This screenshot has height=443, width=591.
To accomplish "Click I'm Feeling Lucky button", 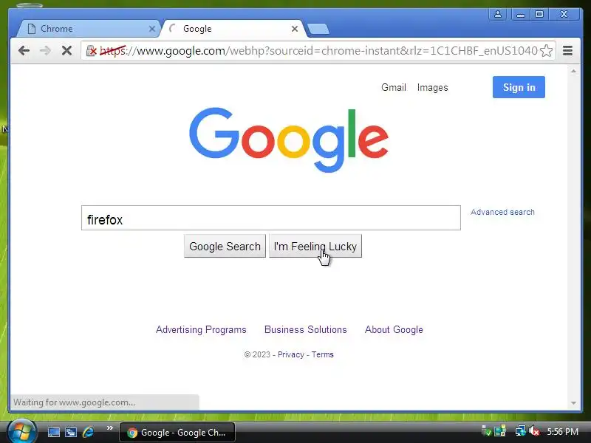I will (315, 247).
